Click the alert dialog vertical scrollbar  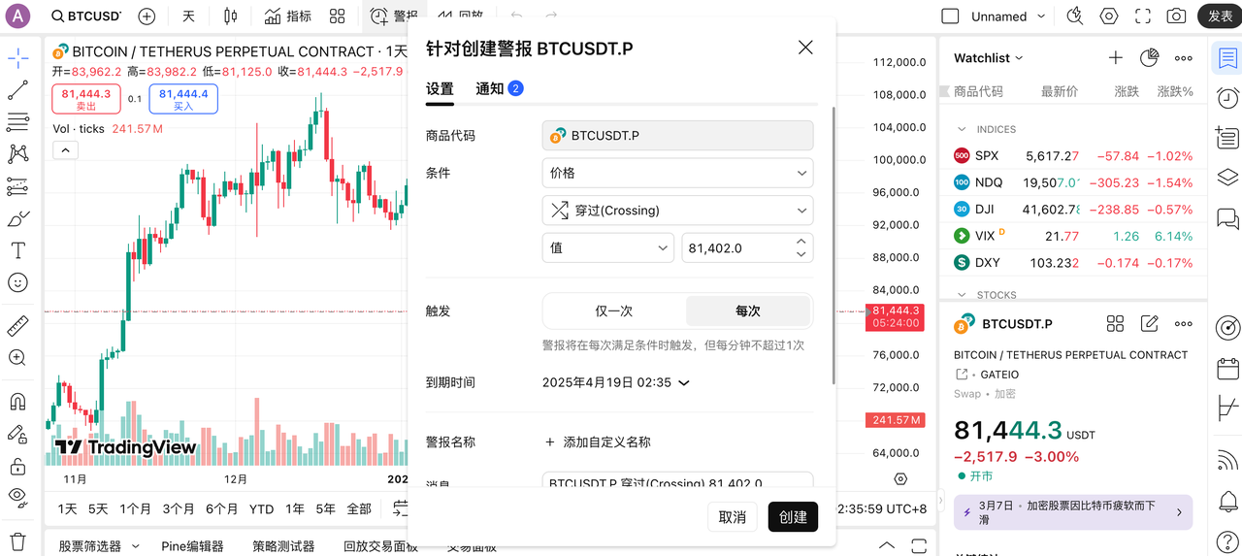(x=833, y=243)
